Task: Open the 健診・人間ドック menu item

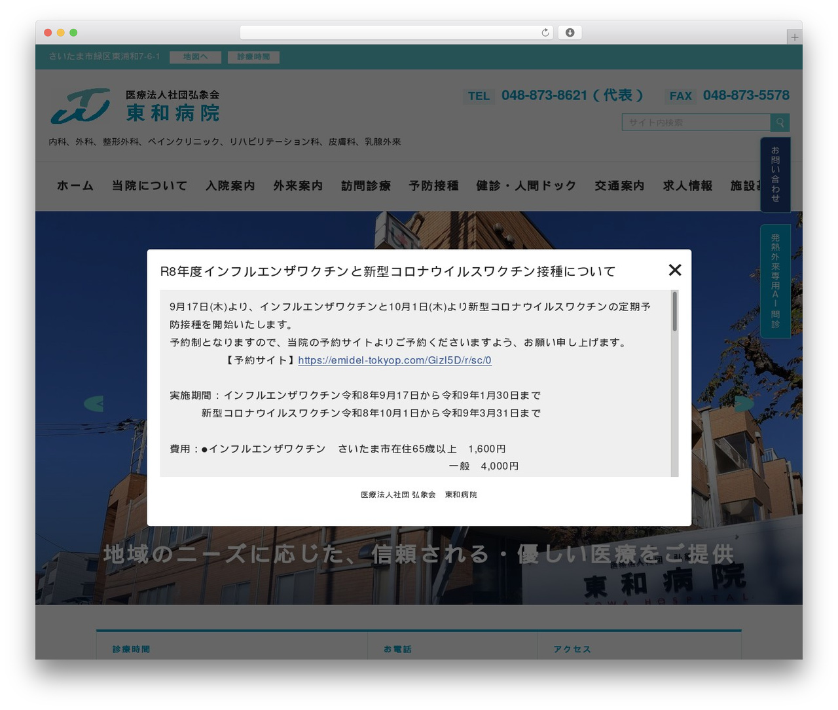Action: point(526,186)
